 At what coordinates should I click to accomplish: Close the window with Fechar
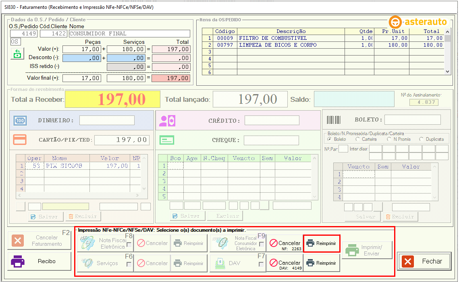click(x=424, y=261)
